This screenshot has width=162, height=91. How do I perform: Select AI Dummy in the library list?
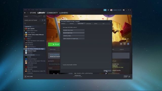(30, 73)
